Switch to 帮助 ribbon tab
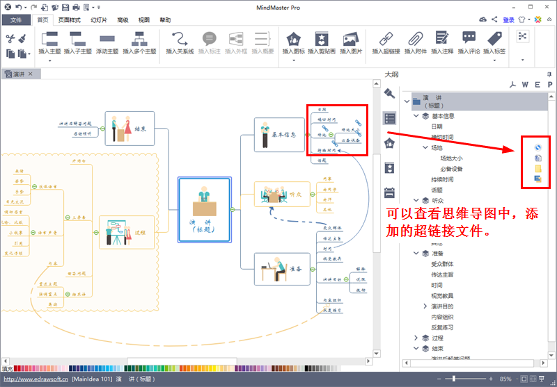This screenshot has height=387, width=557. (x=165, y=20)
